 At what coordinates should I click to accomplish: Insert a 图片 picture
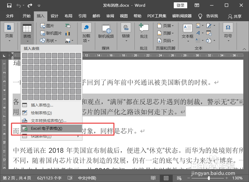(x=47, y=26)
